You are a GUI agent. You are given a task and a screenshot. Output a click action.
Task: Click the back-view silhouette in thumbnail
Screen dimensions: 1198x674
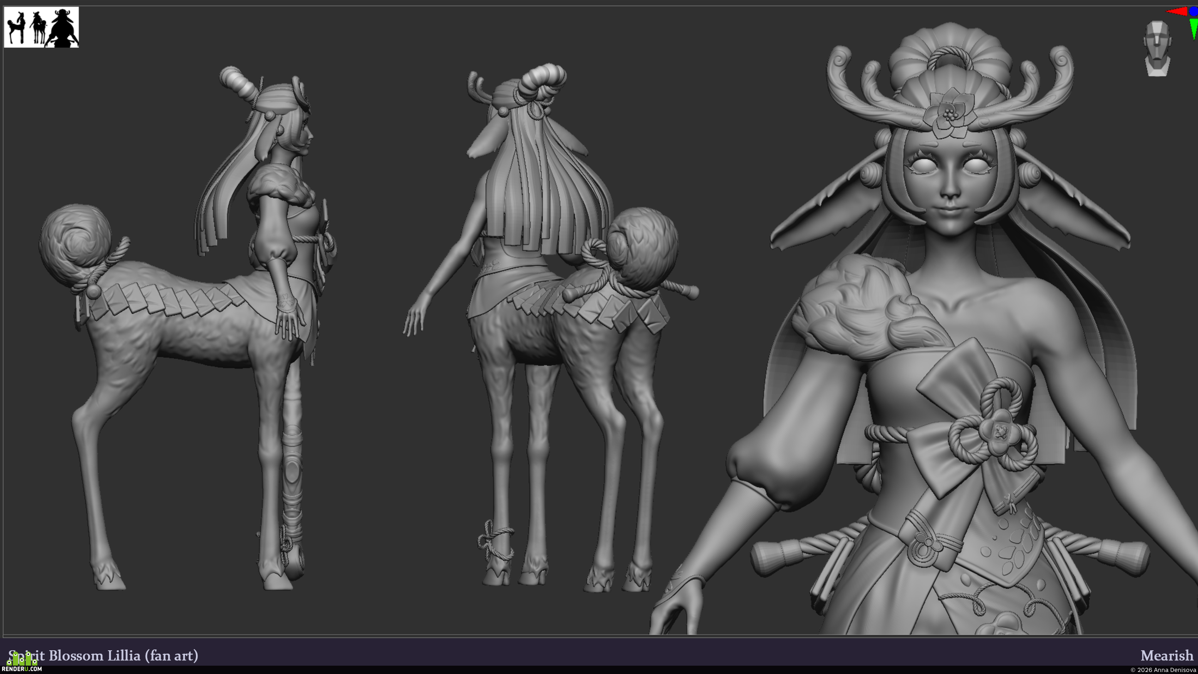(x=38, y=27)
